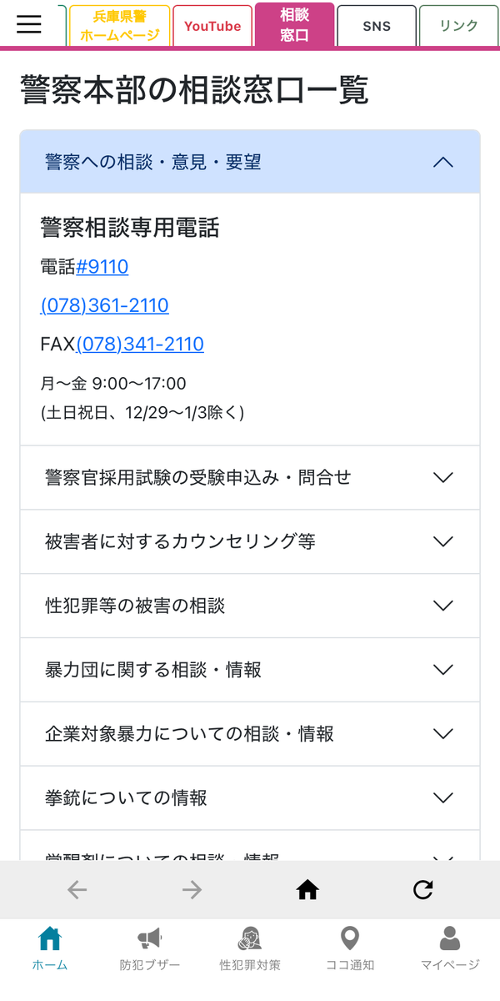
Task: Tap the black home icon in browser bar
Action: [307, 890]
